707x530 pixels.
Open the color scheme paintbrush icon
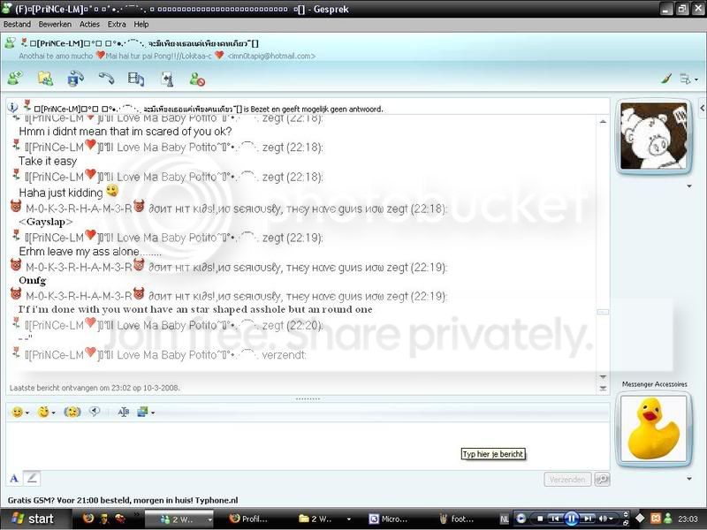(x=666, y=79)
